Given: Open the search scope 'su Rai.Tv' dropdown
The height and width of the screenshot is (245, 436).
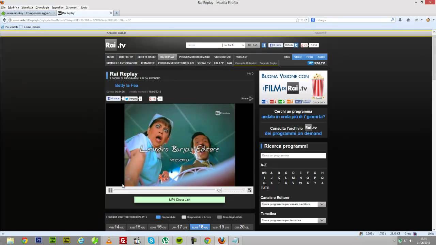Looking at the screenshot, I should tap(234, 45).
